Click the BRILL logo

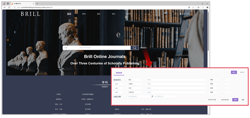click(30, 14)
